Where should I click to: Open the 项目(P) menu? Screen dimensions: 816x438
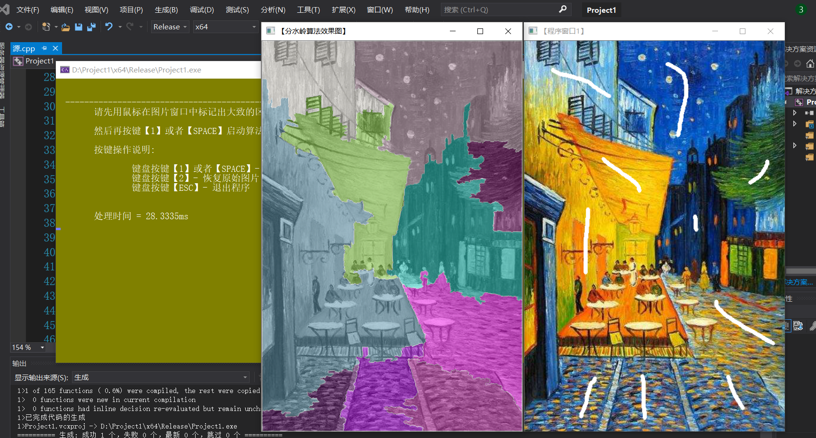click(131, 9)
